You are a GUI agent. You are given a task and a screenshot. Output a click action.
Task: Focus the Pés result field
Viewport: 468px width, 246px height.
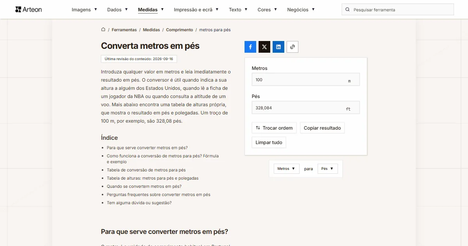pos(306,108)
